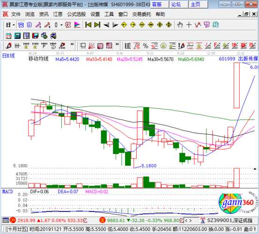Click the red zigzag line tool icon
This screenshot has height=234, width=259.
(x=198, y=25)
